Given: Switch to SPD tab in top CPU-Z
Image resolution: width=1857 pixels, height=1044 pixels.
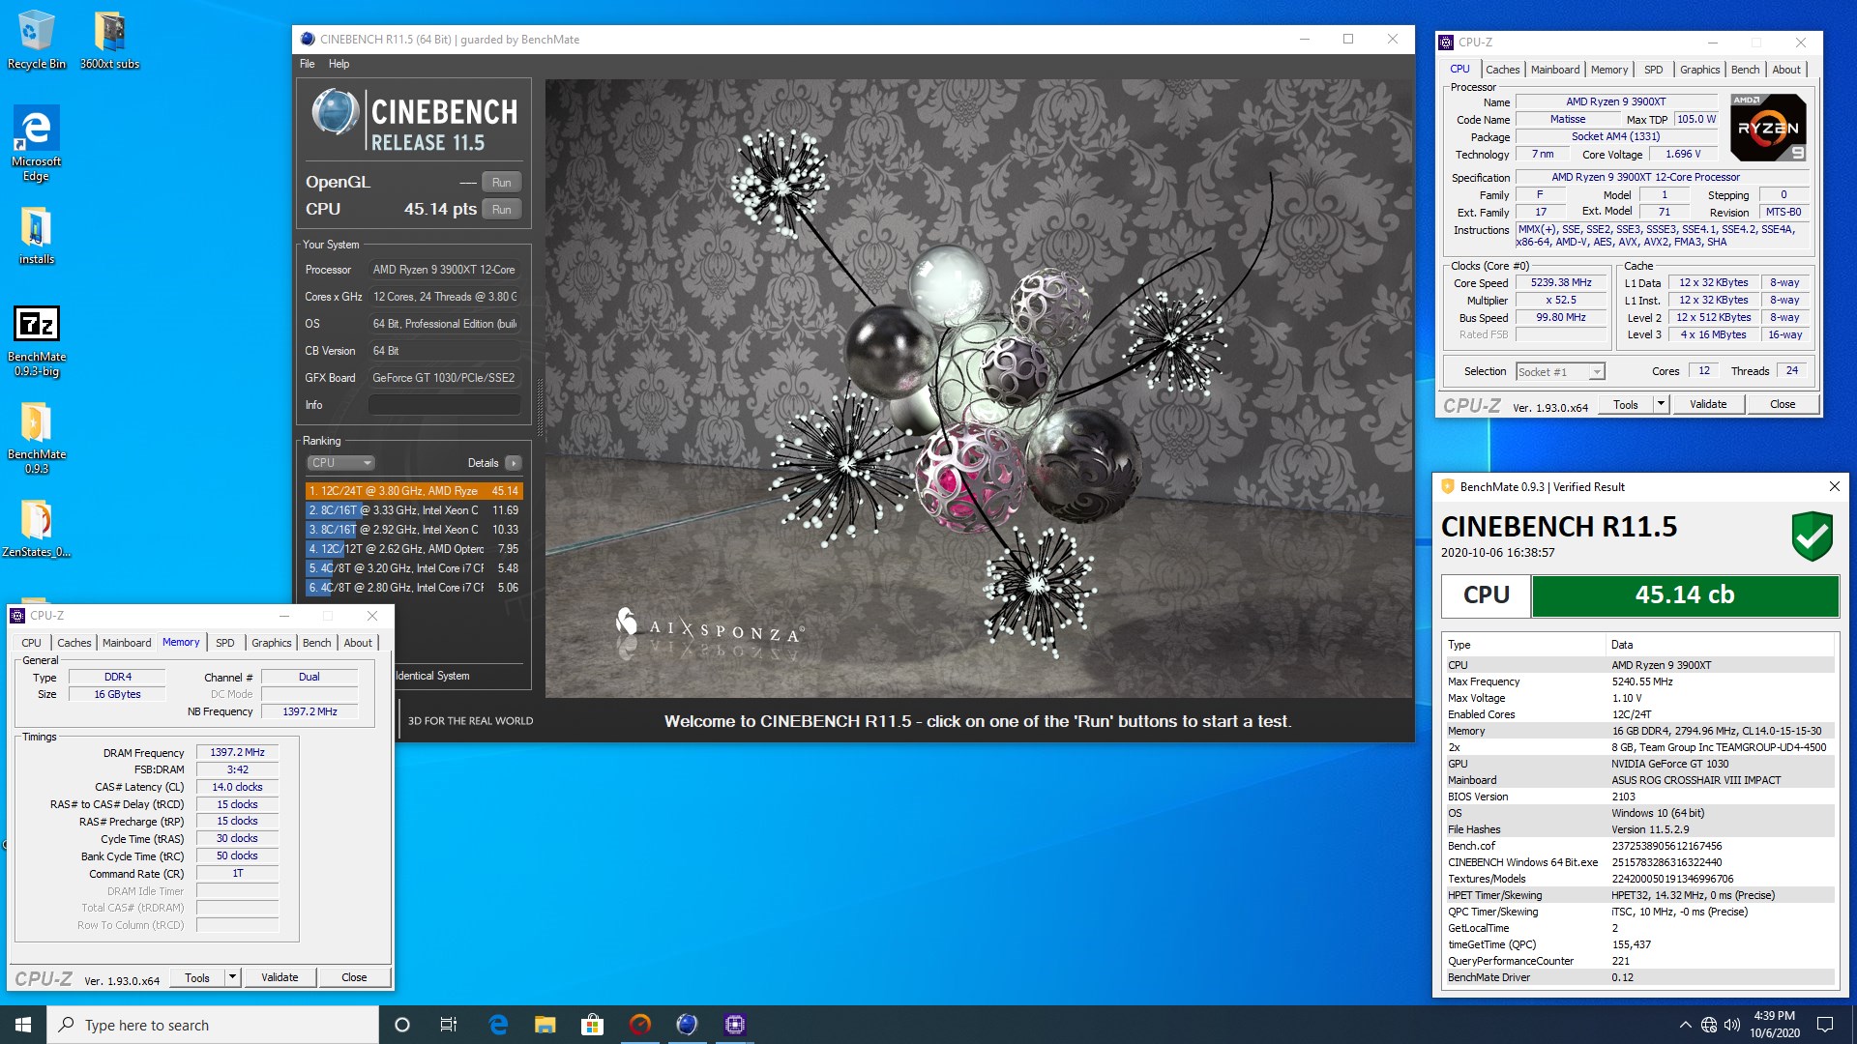Looking at the screenshot, I should coord(1653,70).
